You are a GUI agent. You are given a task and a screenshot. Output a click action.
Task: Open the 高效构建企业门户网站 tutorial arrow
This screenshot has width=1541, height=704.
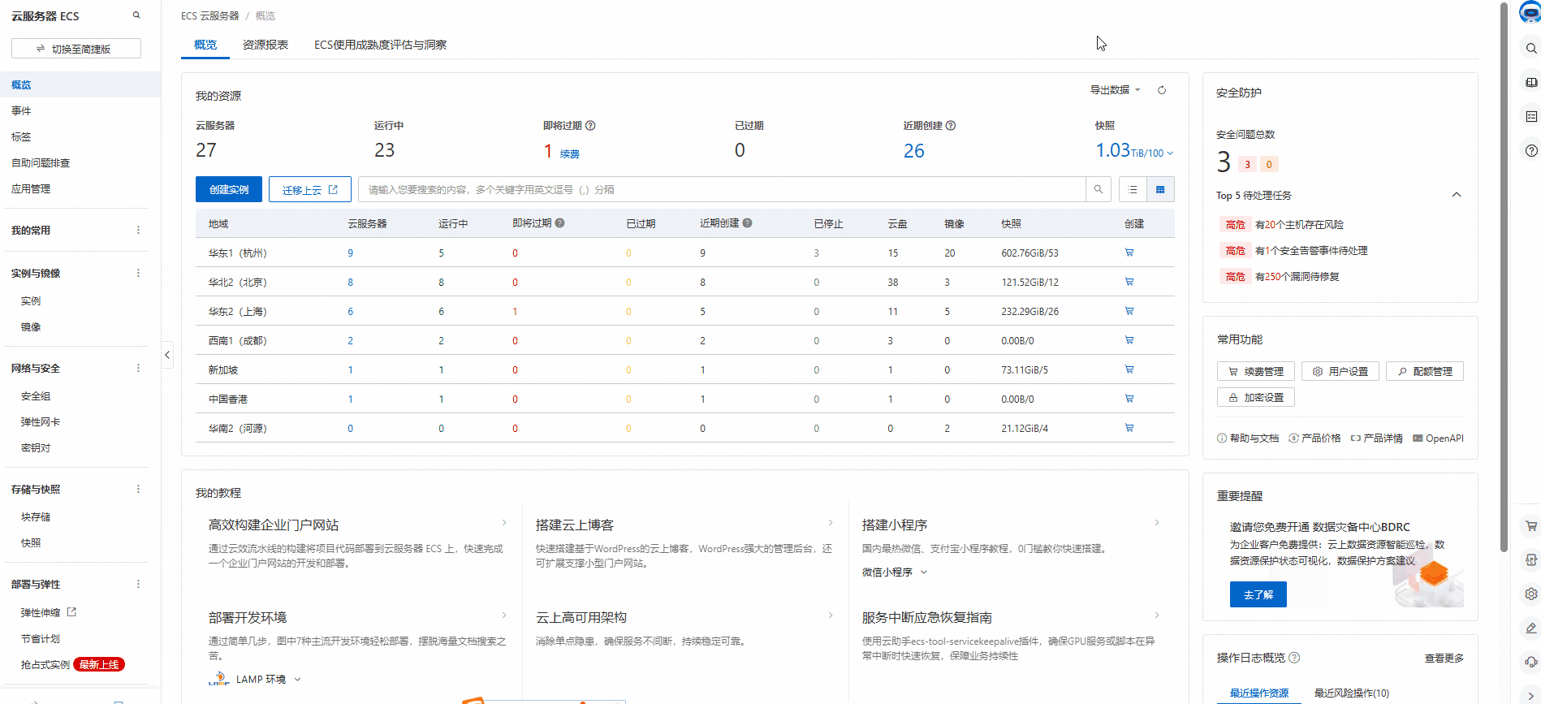(x=504, y=523)
